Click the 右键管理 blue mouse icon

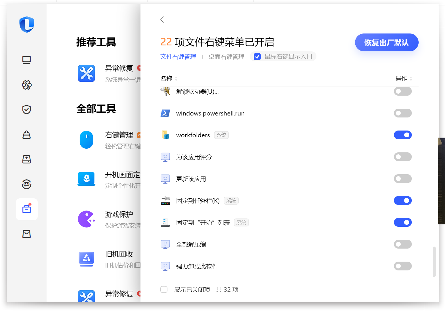click(x=86, y=140)
